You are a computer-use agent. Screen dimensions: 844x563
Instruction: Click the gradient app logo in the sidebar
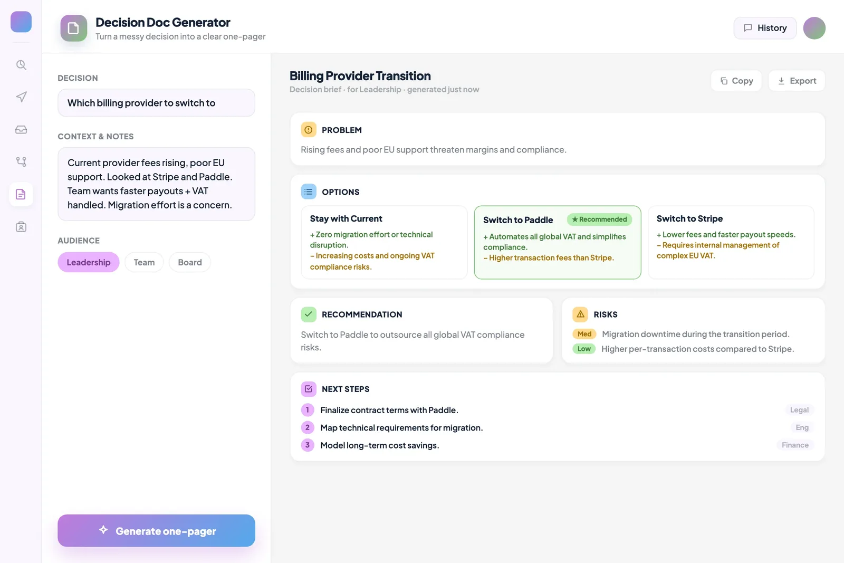tap(21, 22)
